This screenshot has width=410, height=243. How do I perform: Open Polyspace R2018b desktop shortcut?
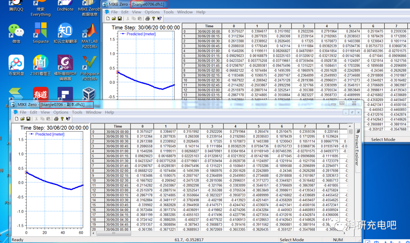click(x=90, y=68)
